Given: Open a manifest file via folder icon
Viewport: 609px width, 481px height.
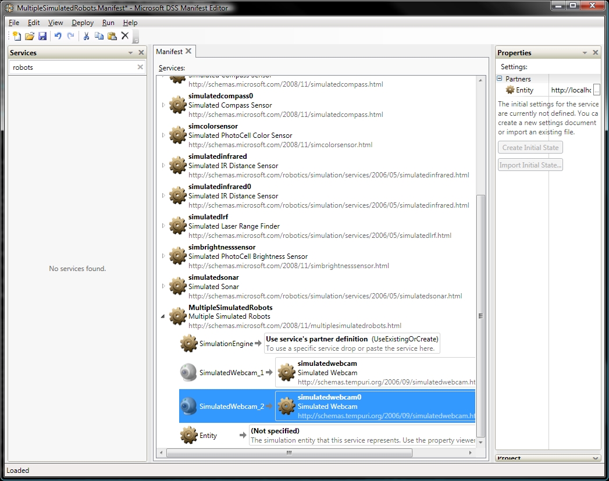Looking at the screenshot, I should coord(30,36).
